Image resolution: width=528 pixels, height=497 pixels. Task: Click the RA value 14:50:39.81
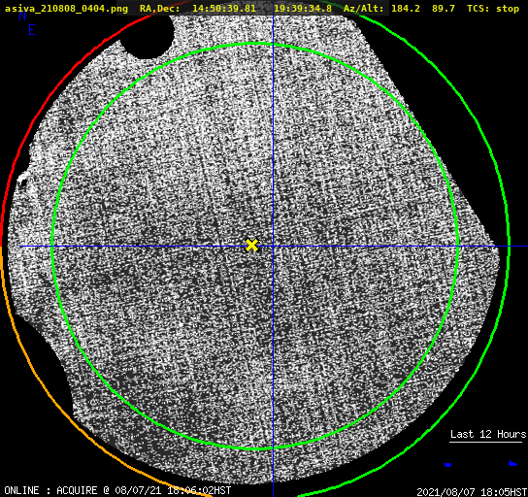tap(224, 9)
